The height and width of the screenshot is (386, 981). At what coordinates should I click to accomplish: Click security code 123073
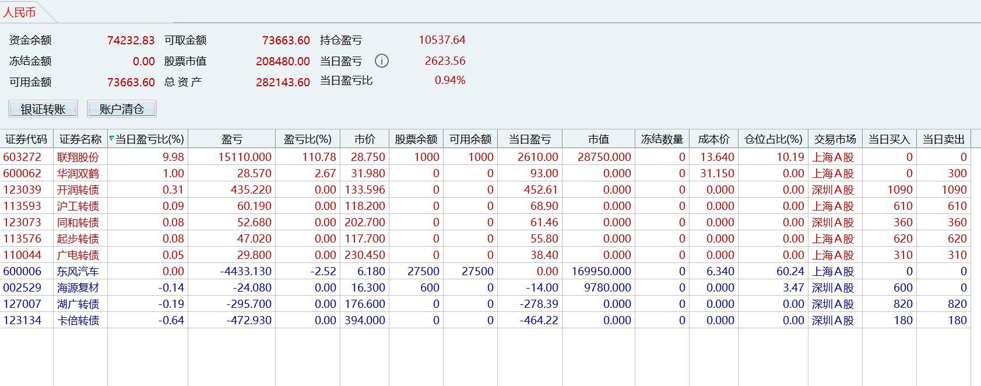tap(22, 222)
